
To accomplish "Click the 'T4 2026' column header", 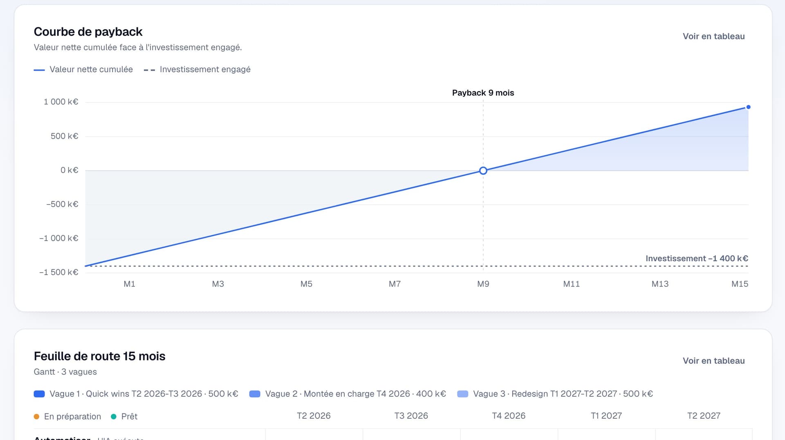I will pos(509,416).
